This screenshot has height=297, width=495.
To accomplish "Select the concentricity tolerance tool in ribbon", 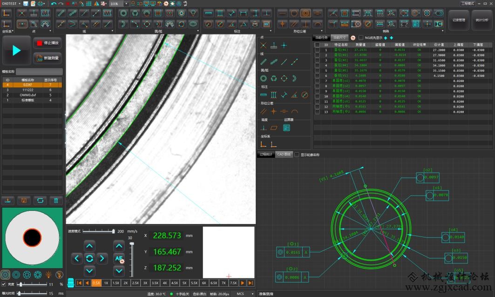I will (x=305, y=13).
